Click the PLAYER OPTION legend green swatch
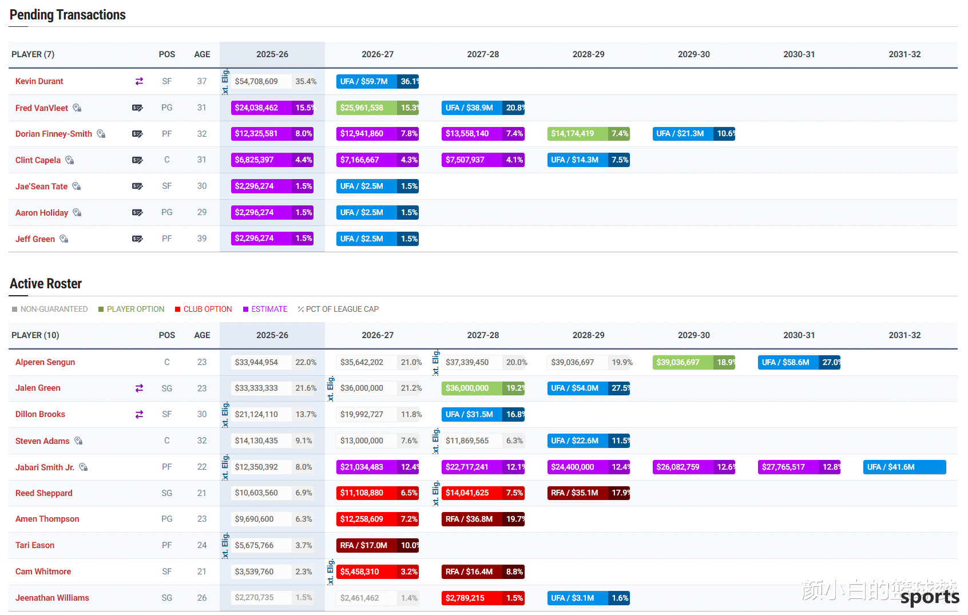The width and height of the screenshot is (968, 615). (x=101, y=310)
